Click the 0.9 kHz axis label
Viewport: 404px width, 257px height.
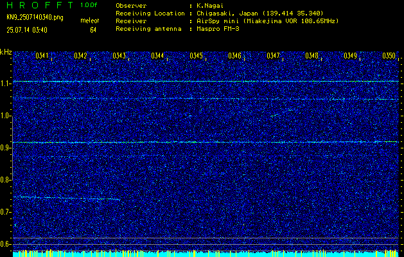pos(4,148)
